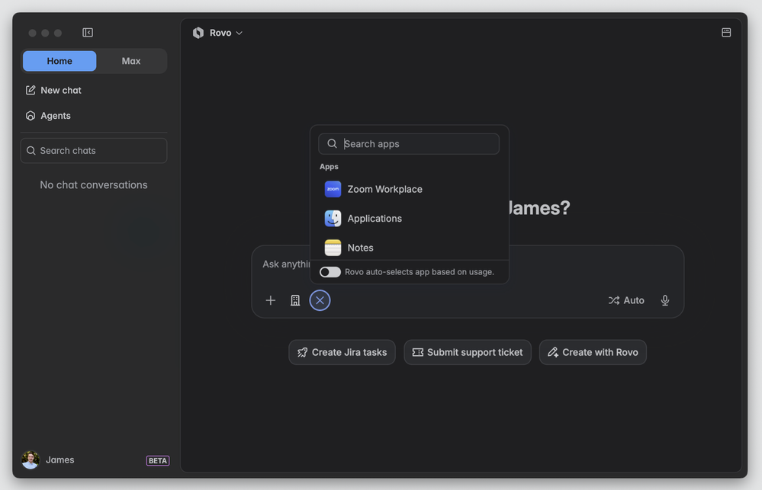This screenshot has width=762, height=490.
Task: Click Create Jira tasks suggestion
Action: click(x=342, y=353)
